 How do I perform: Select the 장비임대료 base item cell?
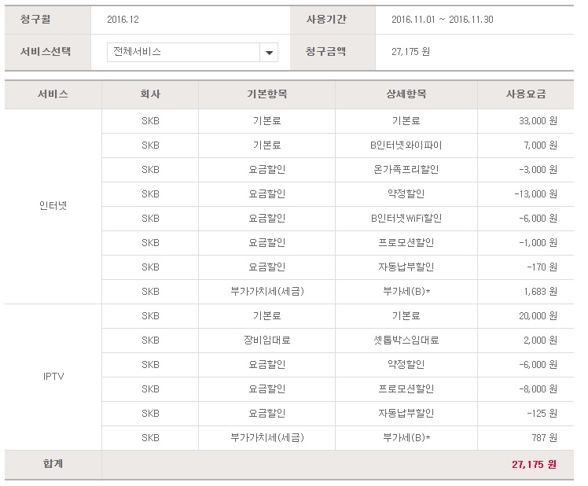pos(266,341)
